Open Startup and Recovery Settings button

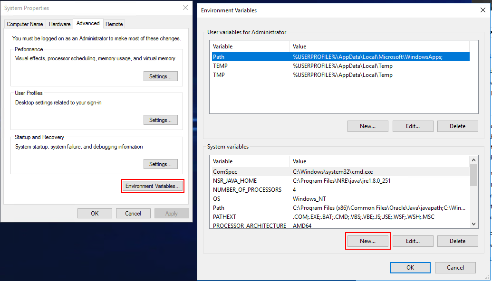[x=160, y=164]
